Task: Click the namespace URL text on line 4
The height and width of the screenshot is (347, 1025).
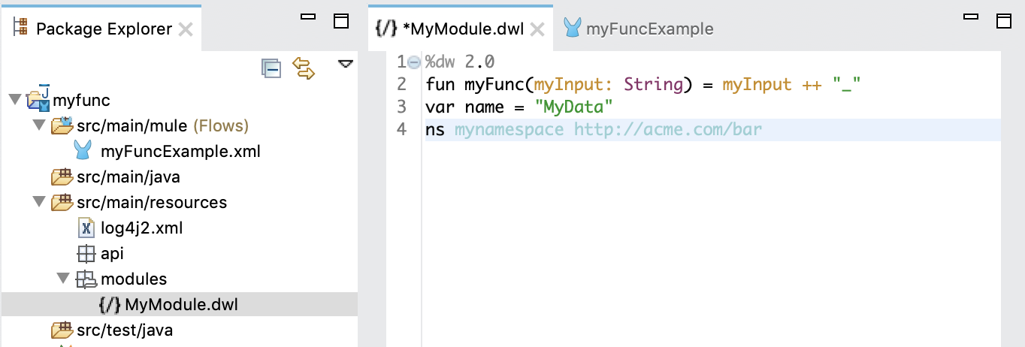Action: (x=667, y=130)
